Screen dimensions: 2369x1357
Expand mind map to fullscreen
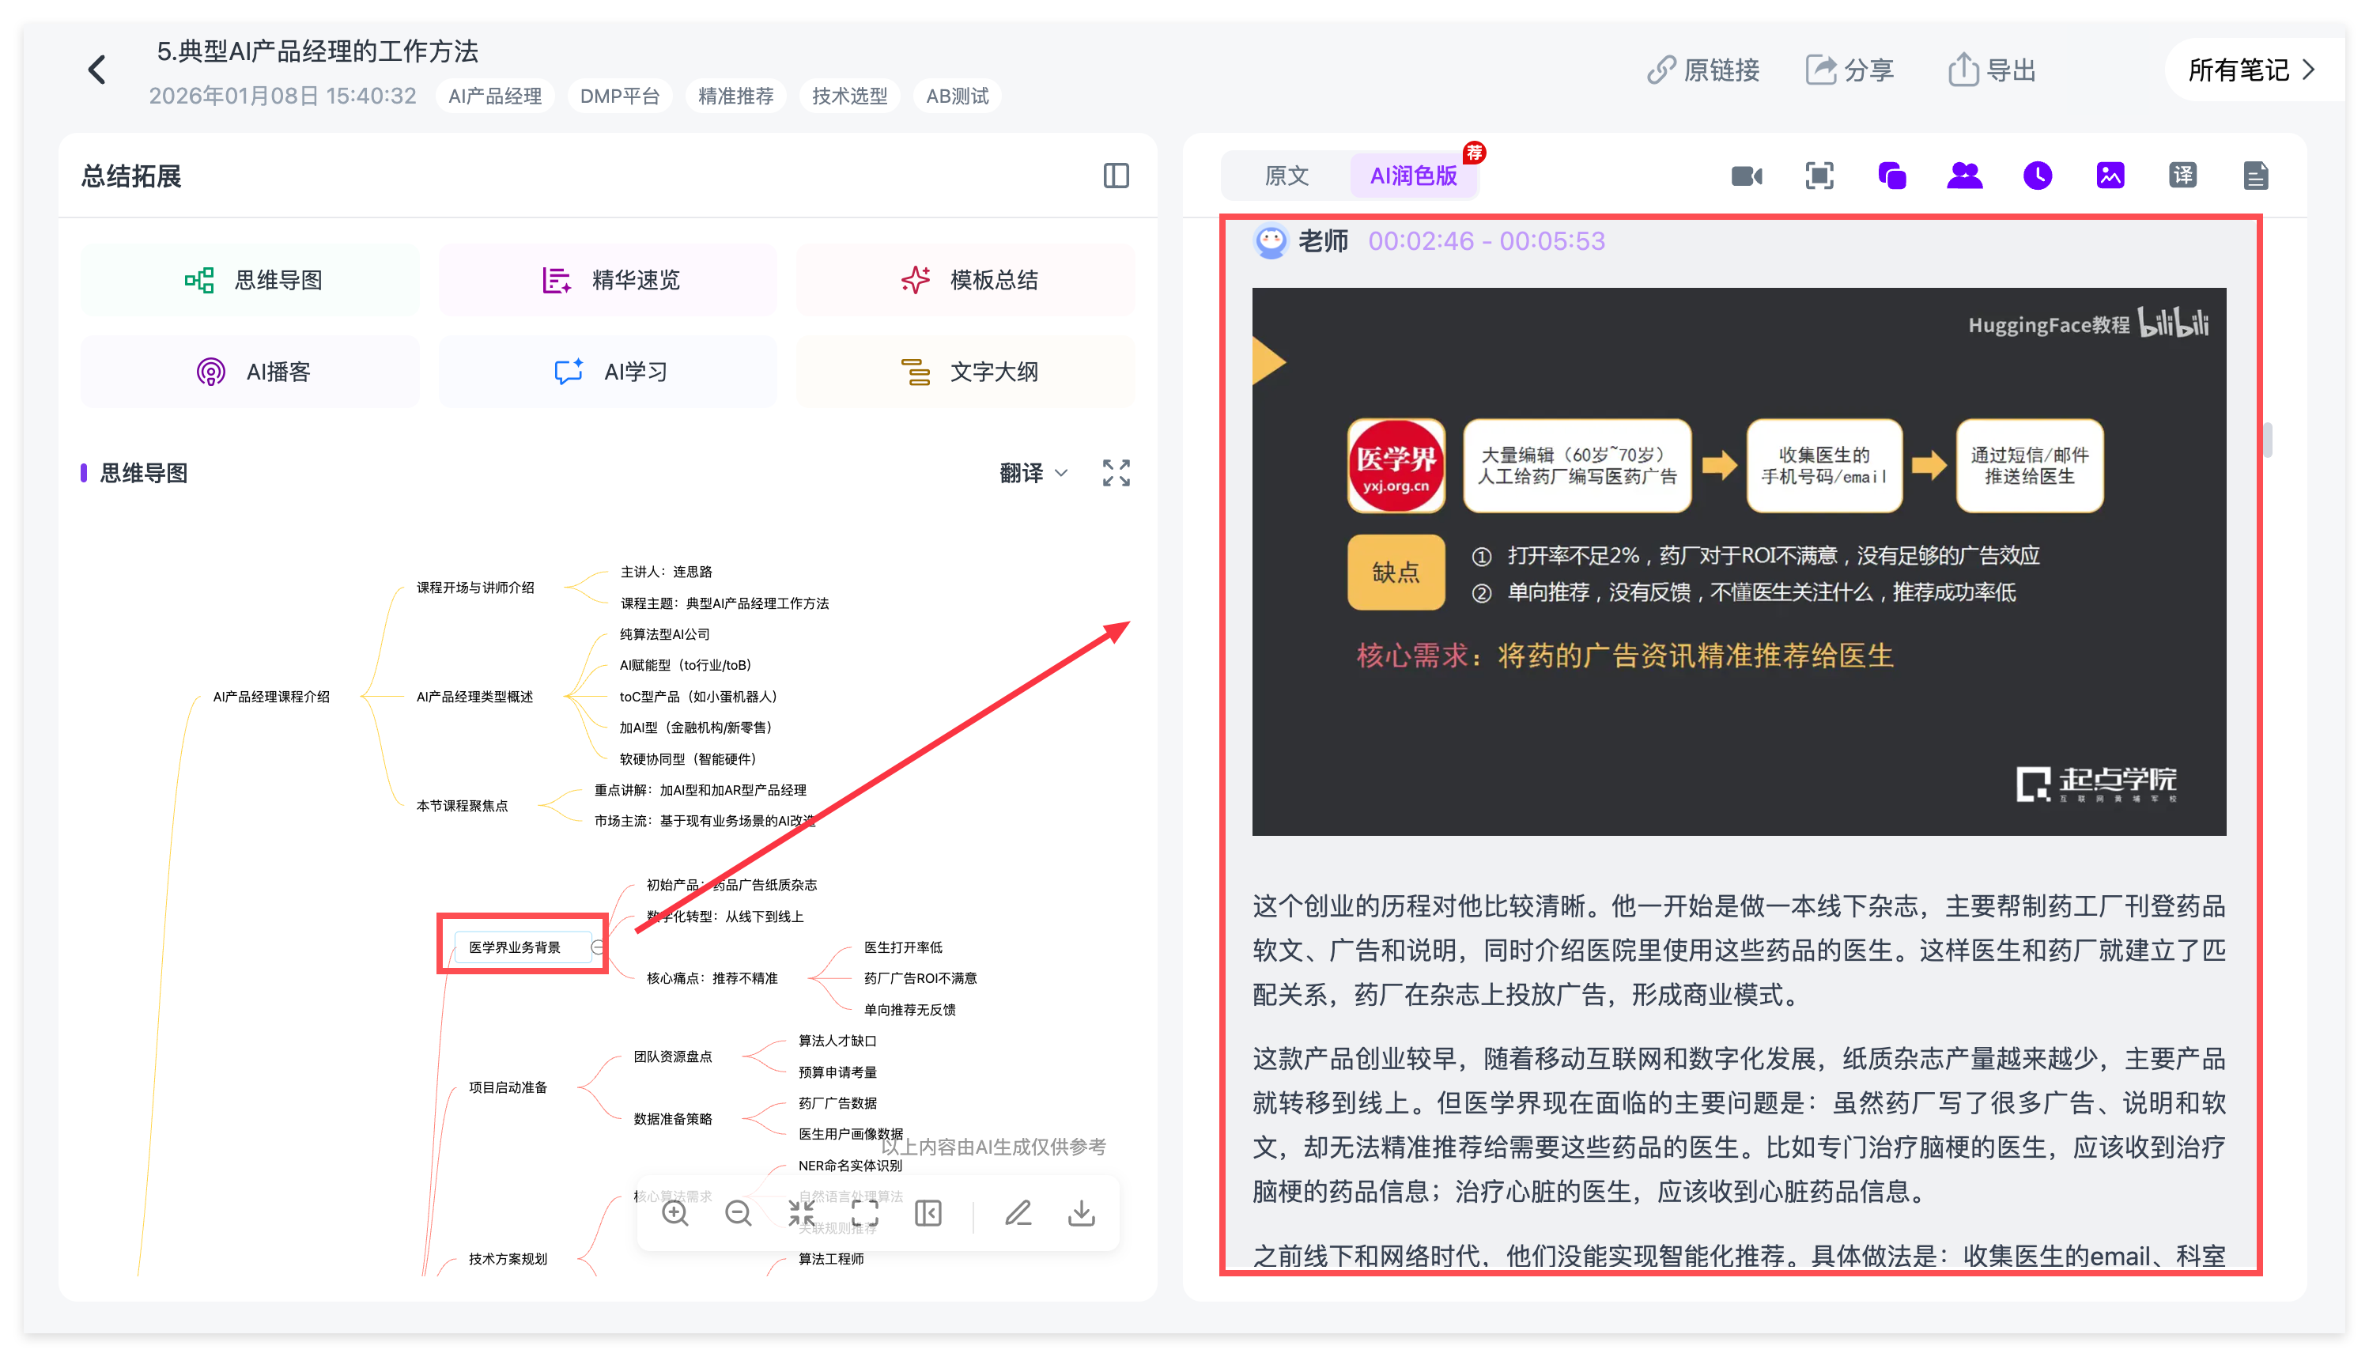click(x=1116, y=474)
